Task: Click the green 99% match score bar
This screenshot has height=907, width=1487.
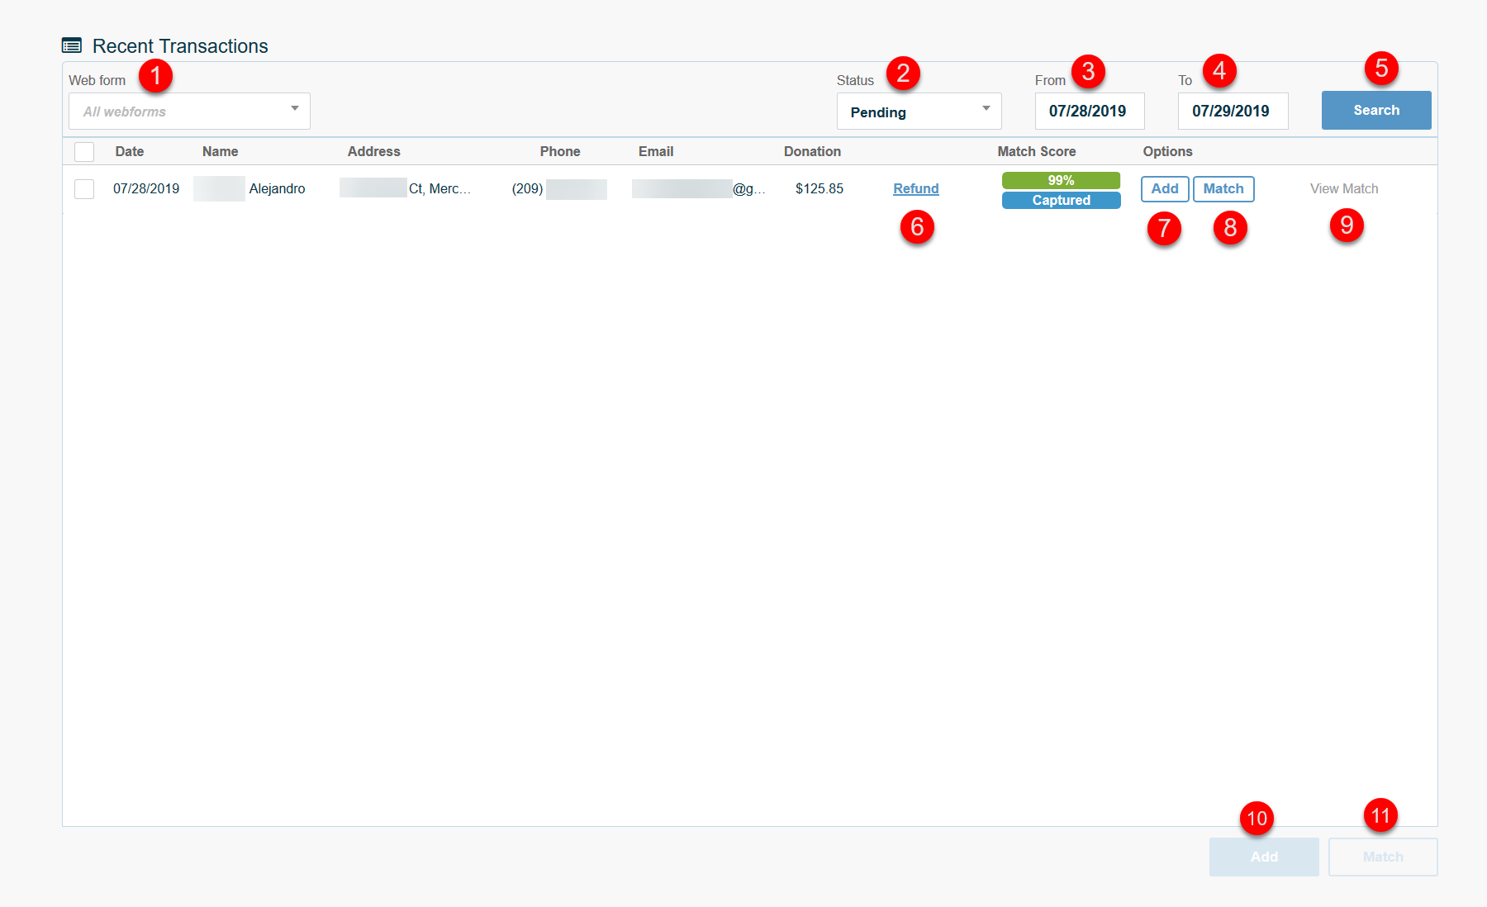Action: (x=1061, y=179)
